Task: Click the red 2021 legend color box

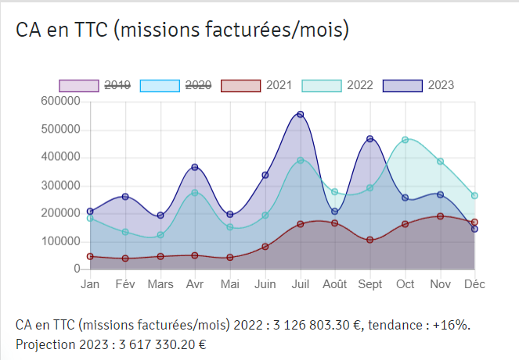Action: coord(241,85)
